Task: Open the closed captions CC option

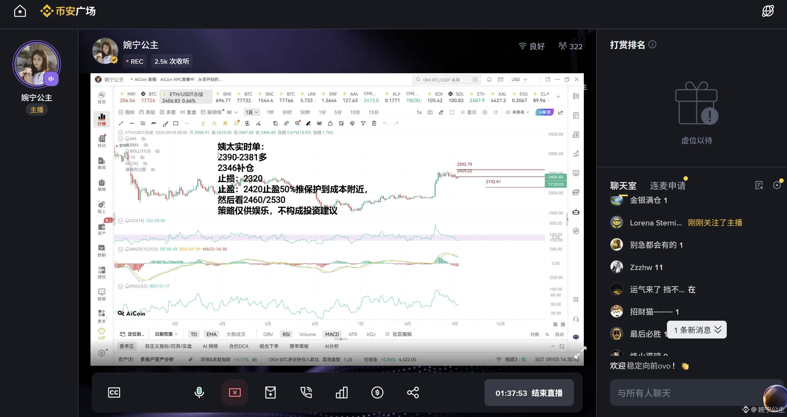Action: point(114,393)
